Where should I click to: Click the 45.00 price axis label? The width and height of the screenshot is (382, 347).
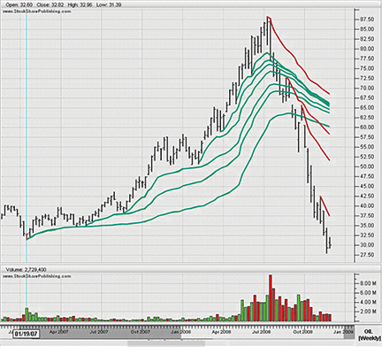[x=367, y=186]
